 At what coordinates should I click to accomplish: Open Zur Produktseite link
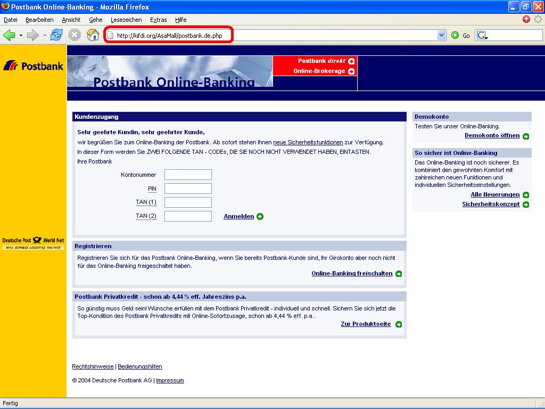click(366, 324)
